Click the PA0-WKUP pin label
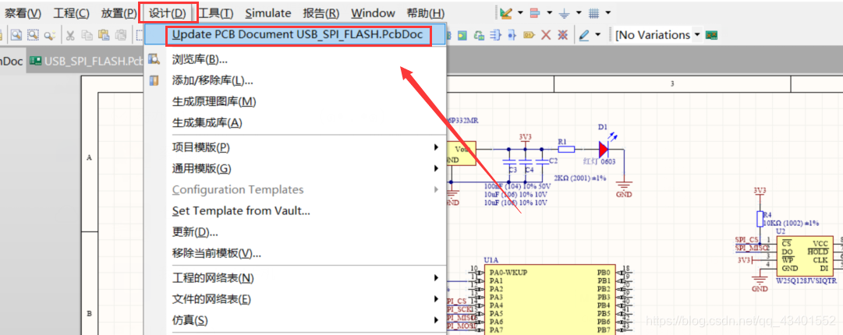Image resolution: width=843 pixels, height=335 pixels. pyautogui.click(x=508, y=272)
